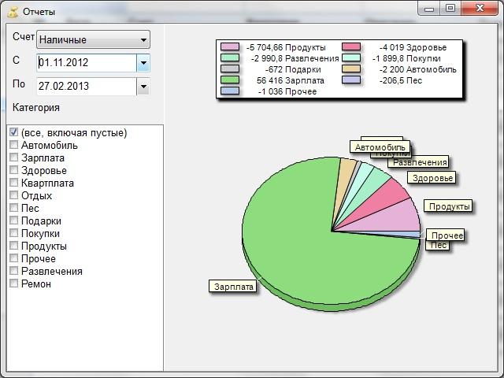Viewport: 504px width, 378px height.
Task: Close the Отчеты window
Action: click(480, 9)
